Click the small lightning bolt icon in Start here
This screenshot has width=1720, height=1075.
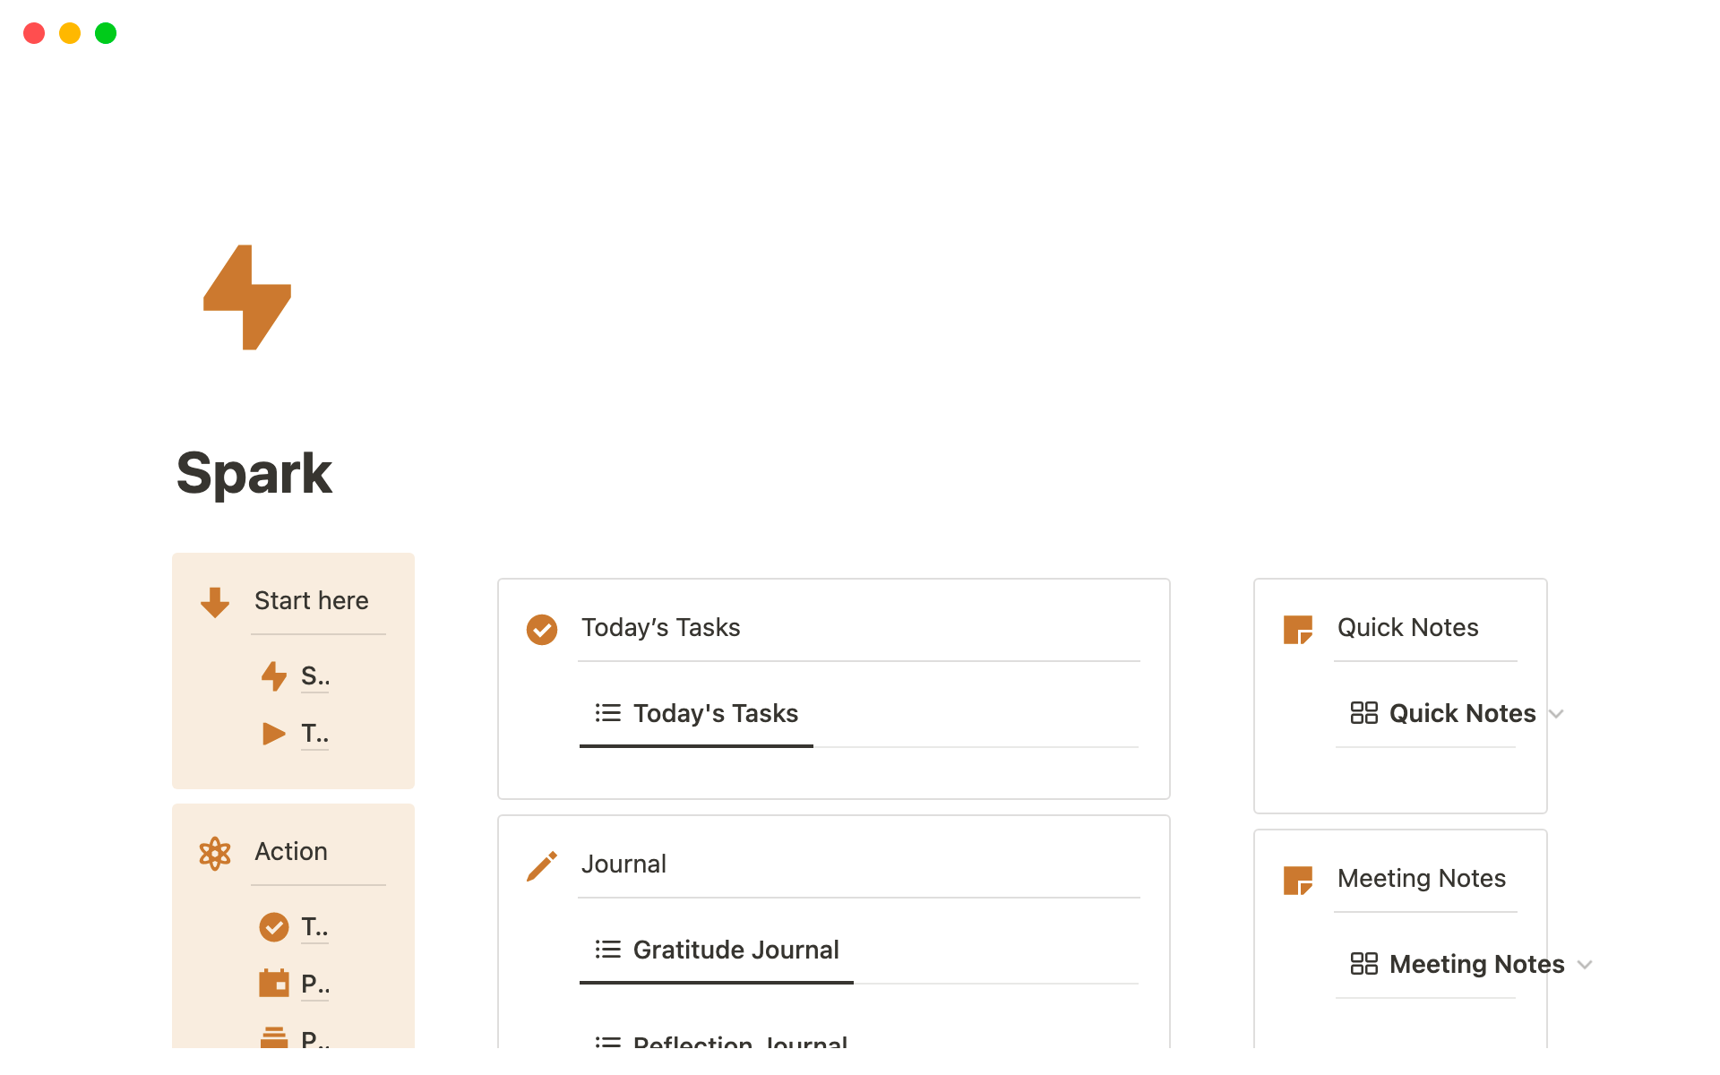coord(273,676)
